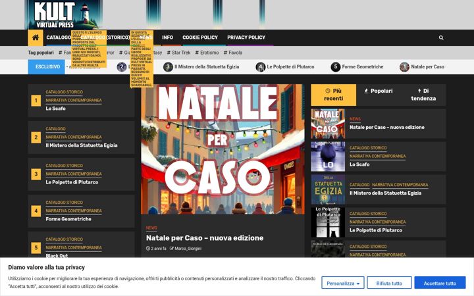Open NEWS category in sidebar first item
Viewport: 474px width, 296px height.
pos(355,119)
